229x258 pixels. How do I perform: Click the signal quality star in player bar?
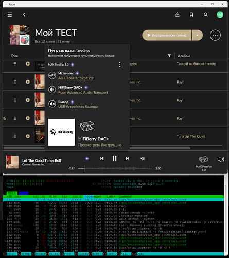coord(87,158)
